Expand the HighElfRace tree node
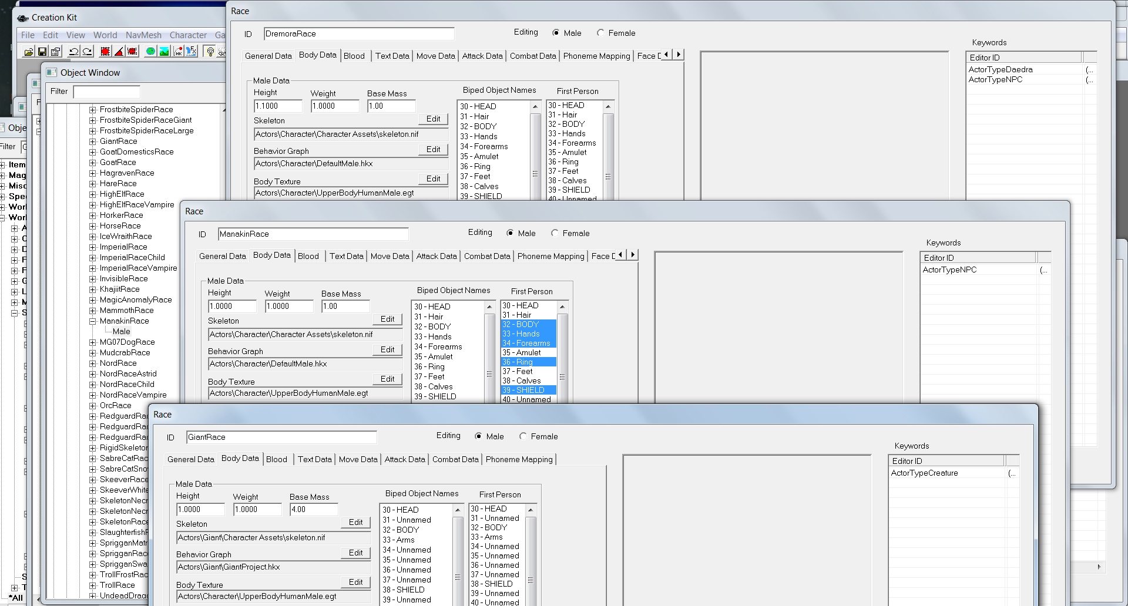The image size is (1128, 606). pos(93,194)
